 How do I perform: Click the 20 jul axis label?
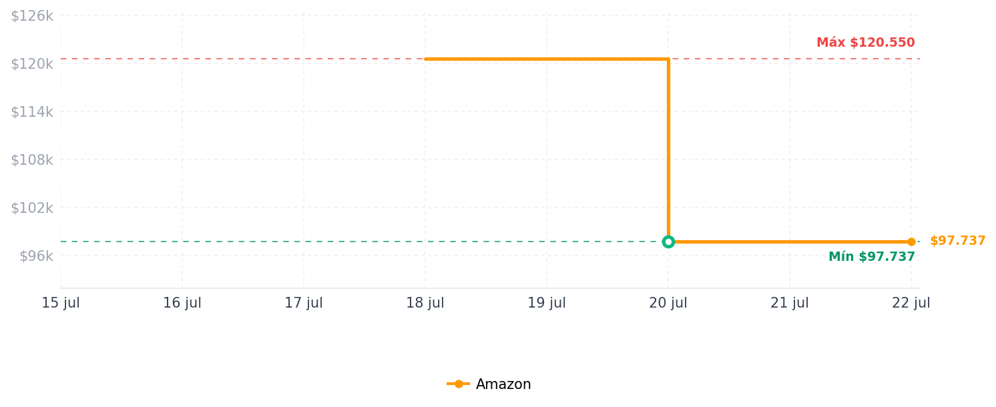coord(668,304)
